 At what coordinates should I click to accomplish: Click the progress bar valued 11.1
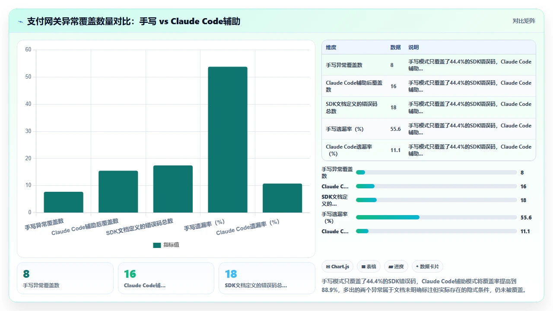coord(436,231)
